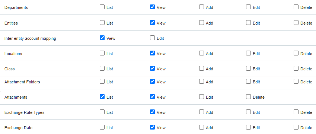Screen dimensions: 316x134
Task: Enable Add permission for Class
Action: coord(201,68)
